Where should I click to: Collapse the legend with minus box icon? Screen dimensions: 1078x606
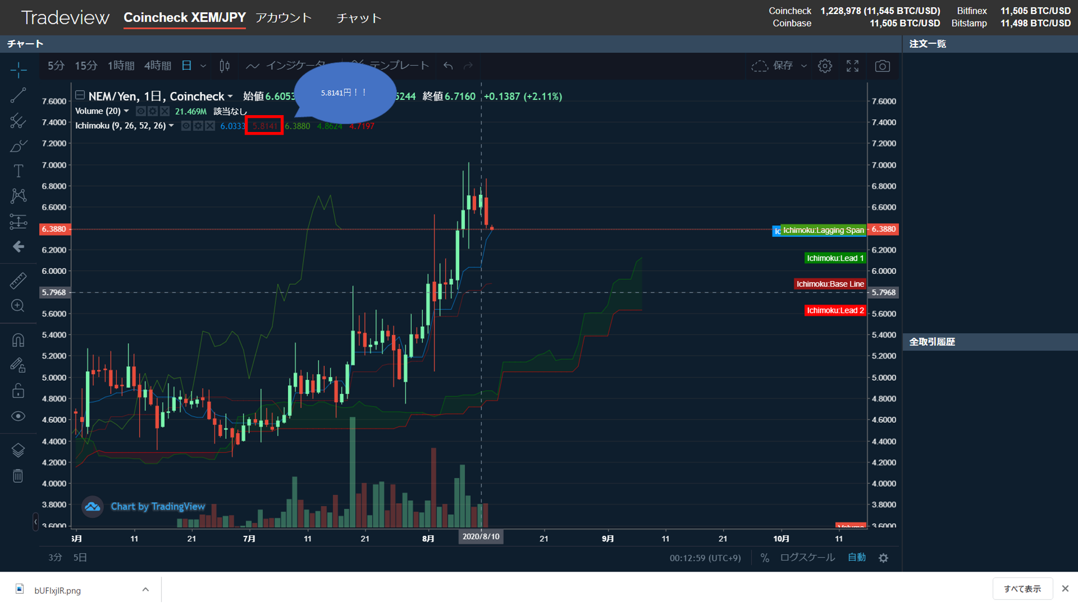pos(80,95)
